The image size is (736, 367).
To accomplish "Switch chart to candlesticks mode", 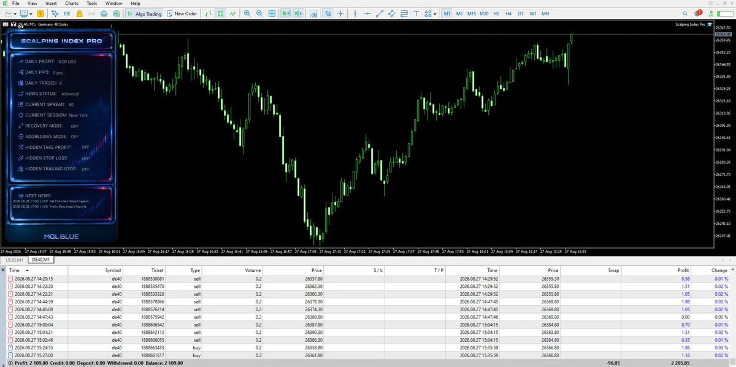I will point(220,13).
